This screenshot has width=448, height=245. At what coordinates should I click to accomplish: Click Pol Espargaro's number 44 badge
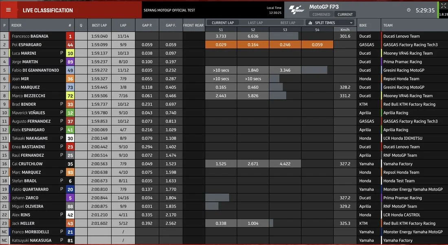pyautogui.click(x=70, y=45)
